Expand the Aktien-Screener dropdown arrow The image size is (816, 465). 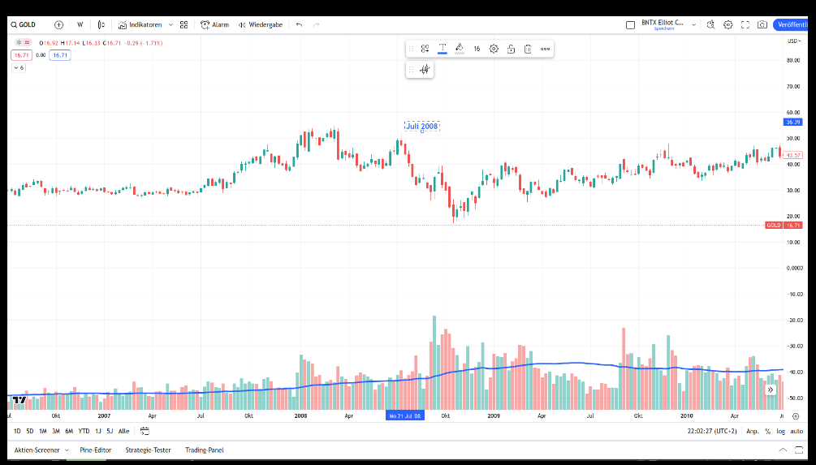click(66, 450)
